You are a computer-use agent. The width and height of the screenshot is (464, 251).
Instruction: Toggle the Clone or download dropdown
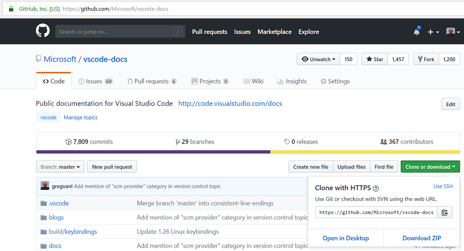click(430, 167)
